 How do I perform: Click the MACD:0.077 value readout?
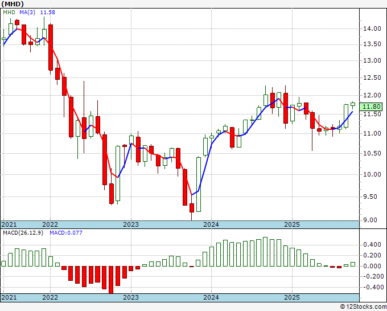pos(66,233)
